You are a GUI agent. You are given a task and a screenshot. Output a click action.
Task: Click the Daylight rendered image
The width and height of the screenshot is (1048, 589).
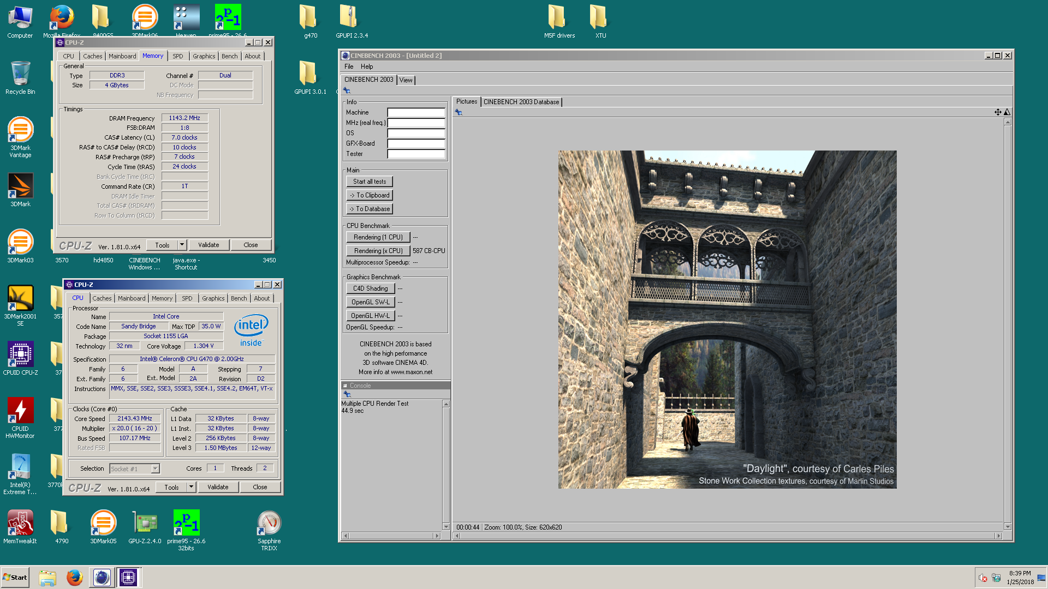(727, 319)
